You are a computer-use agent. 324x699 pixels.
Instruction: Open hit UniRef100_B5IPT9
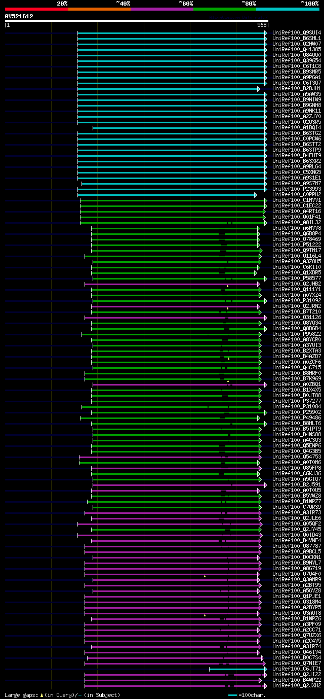pos(297,429)
